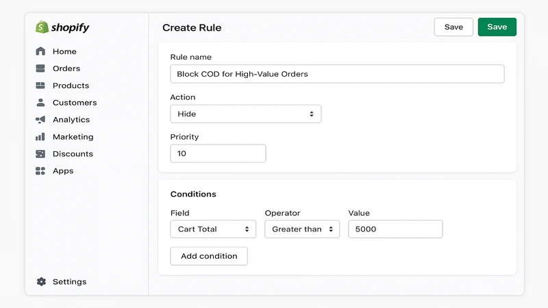The width and height of the screenshot is (548, 308).
Task: Click the Apps grid icon
Action: click(40, 170)
